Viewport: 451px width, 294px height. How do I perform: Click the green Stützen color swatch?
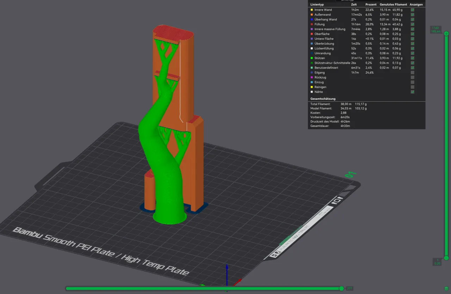(311, 58)
